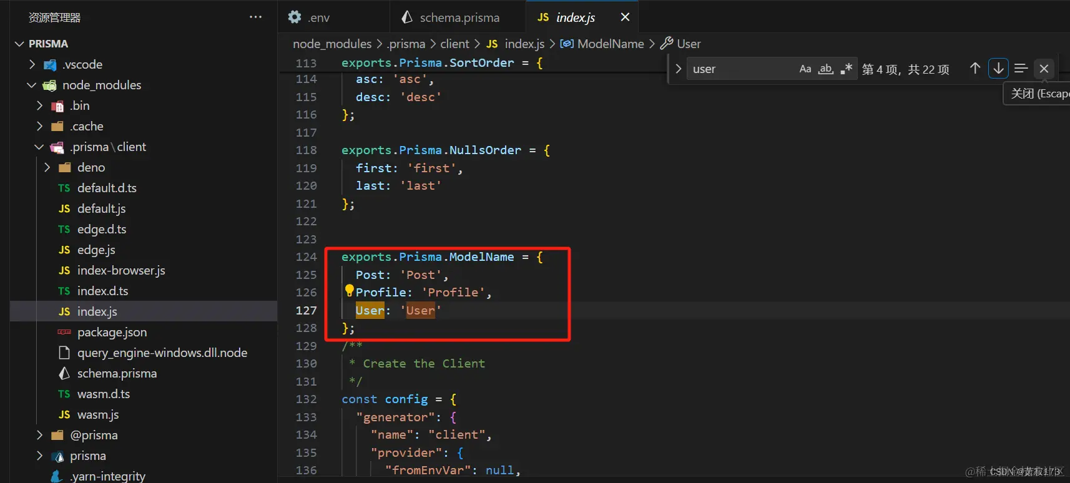Click node_modules in the breadcrumb

(x=332, y=44)
